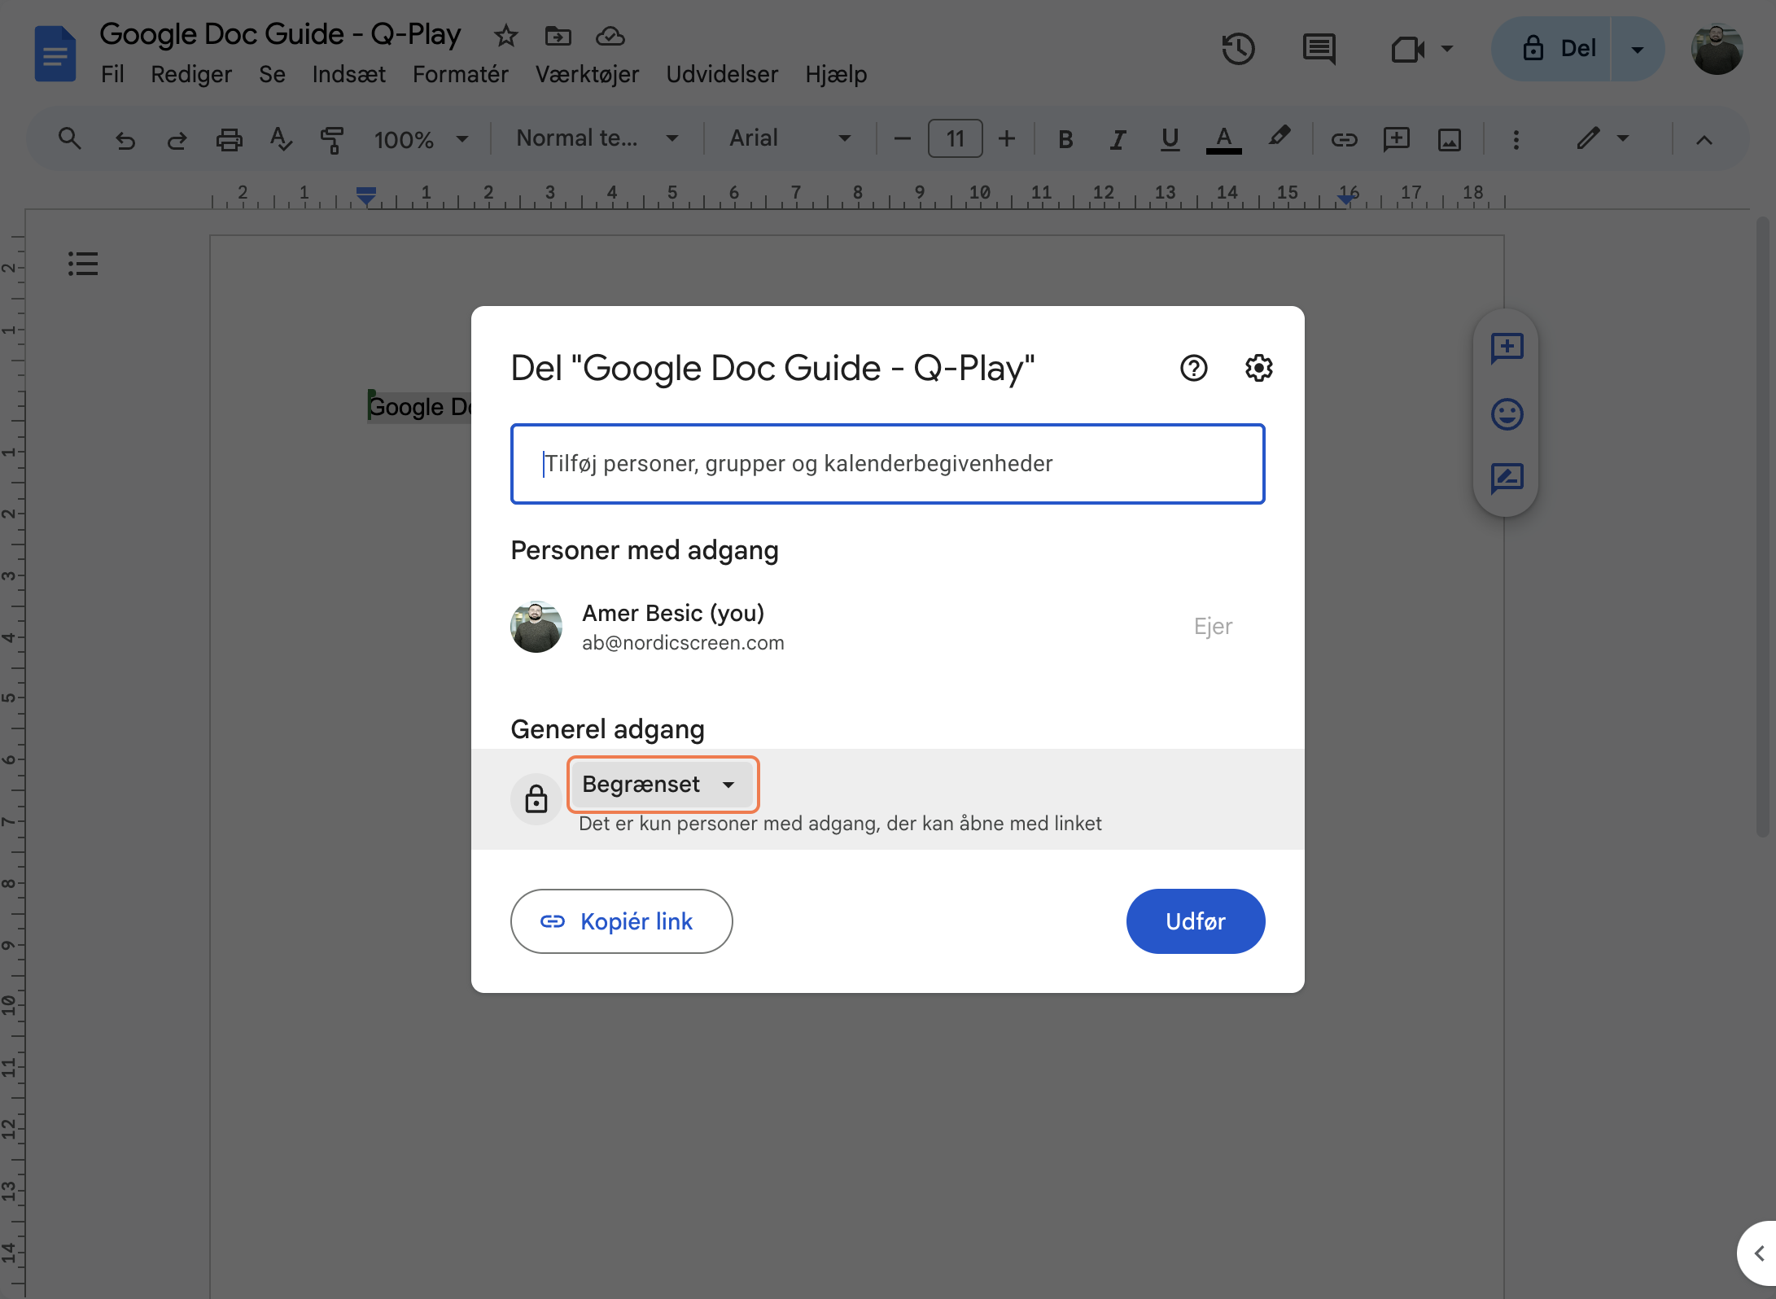Open the Del share options arrow
This screenshot has width=1776, height=1299.
pos(1637,49)
